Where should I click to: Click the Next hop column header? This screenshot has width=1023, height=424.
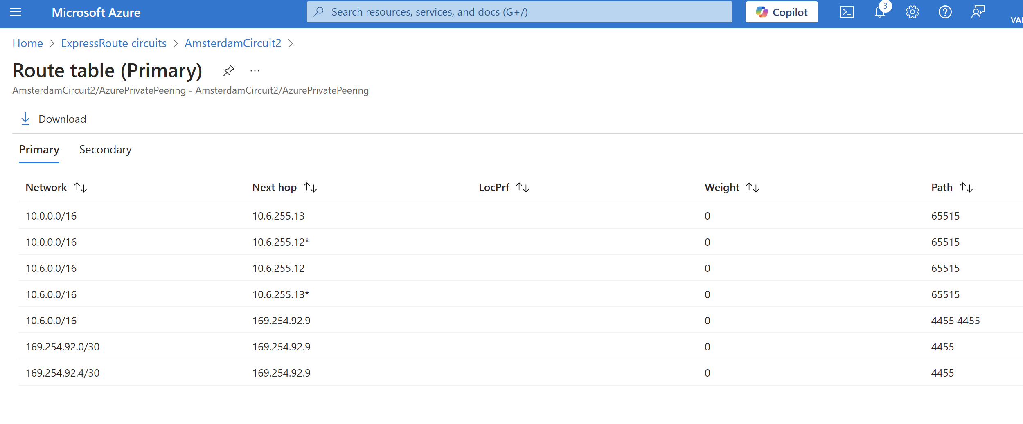pyautogui.click(x=275, y=187)
